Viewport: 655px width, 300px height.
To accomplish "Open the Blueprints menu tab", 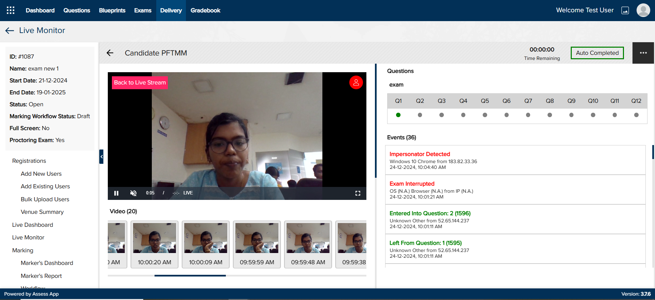I will tap(112, 11).
